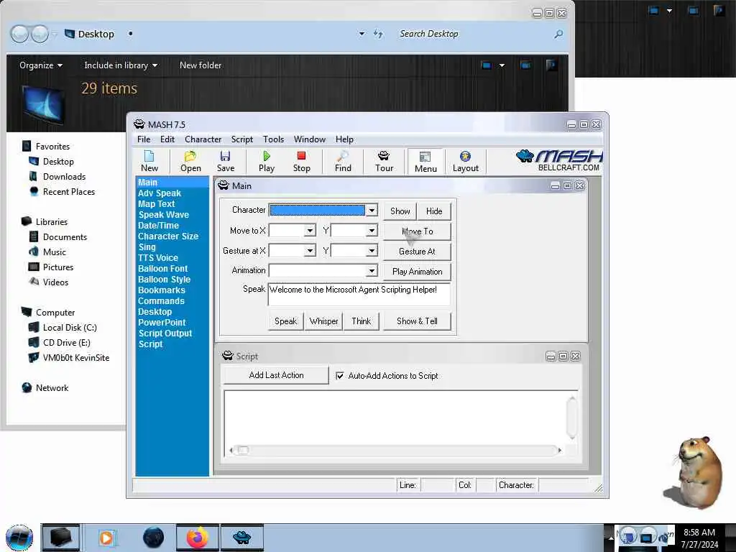Click the black folder taskbar icon

coord(61,538)
